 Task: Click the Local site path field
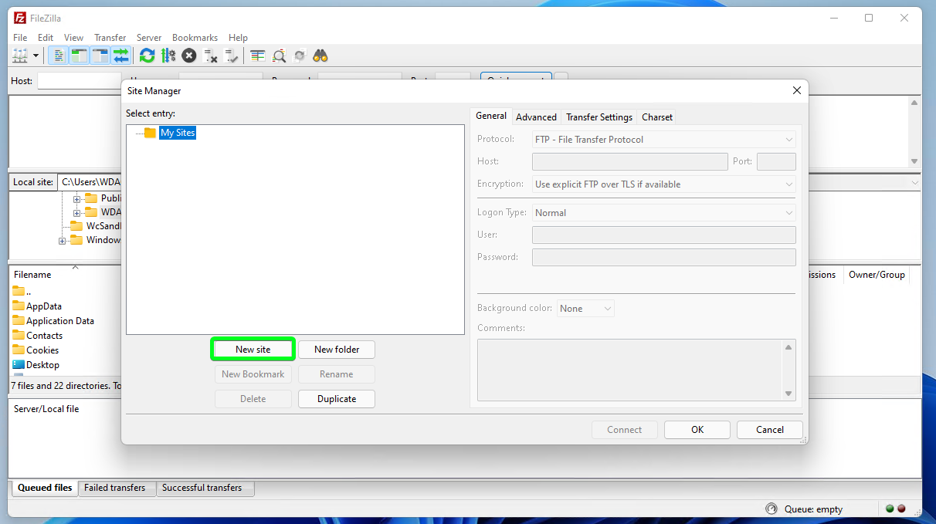pyautogui.click(x=91, y=182)
